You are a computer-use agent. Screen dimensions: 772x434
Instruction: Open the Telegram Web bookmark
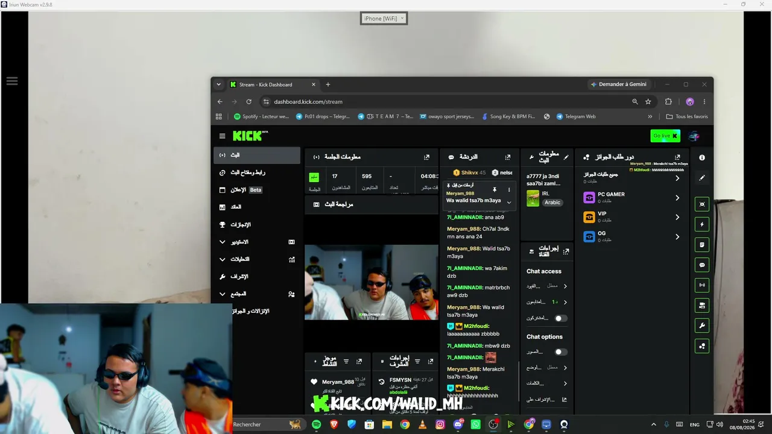point(575,116)
